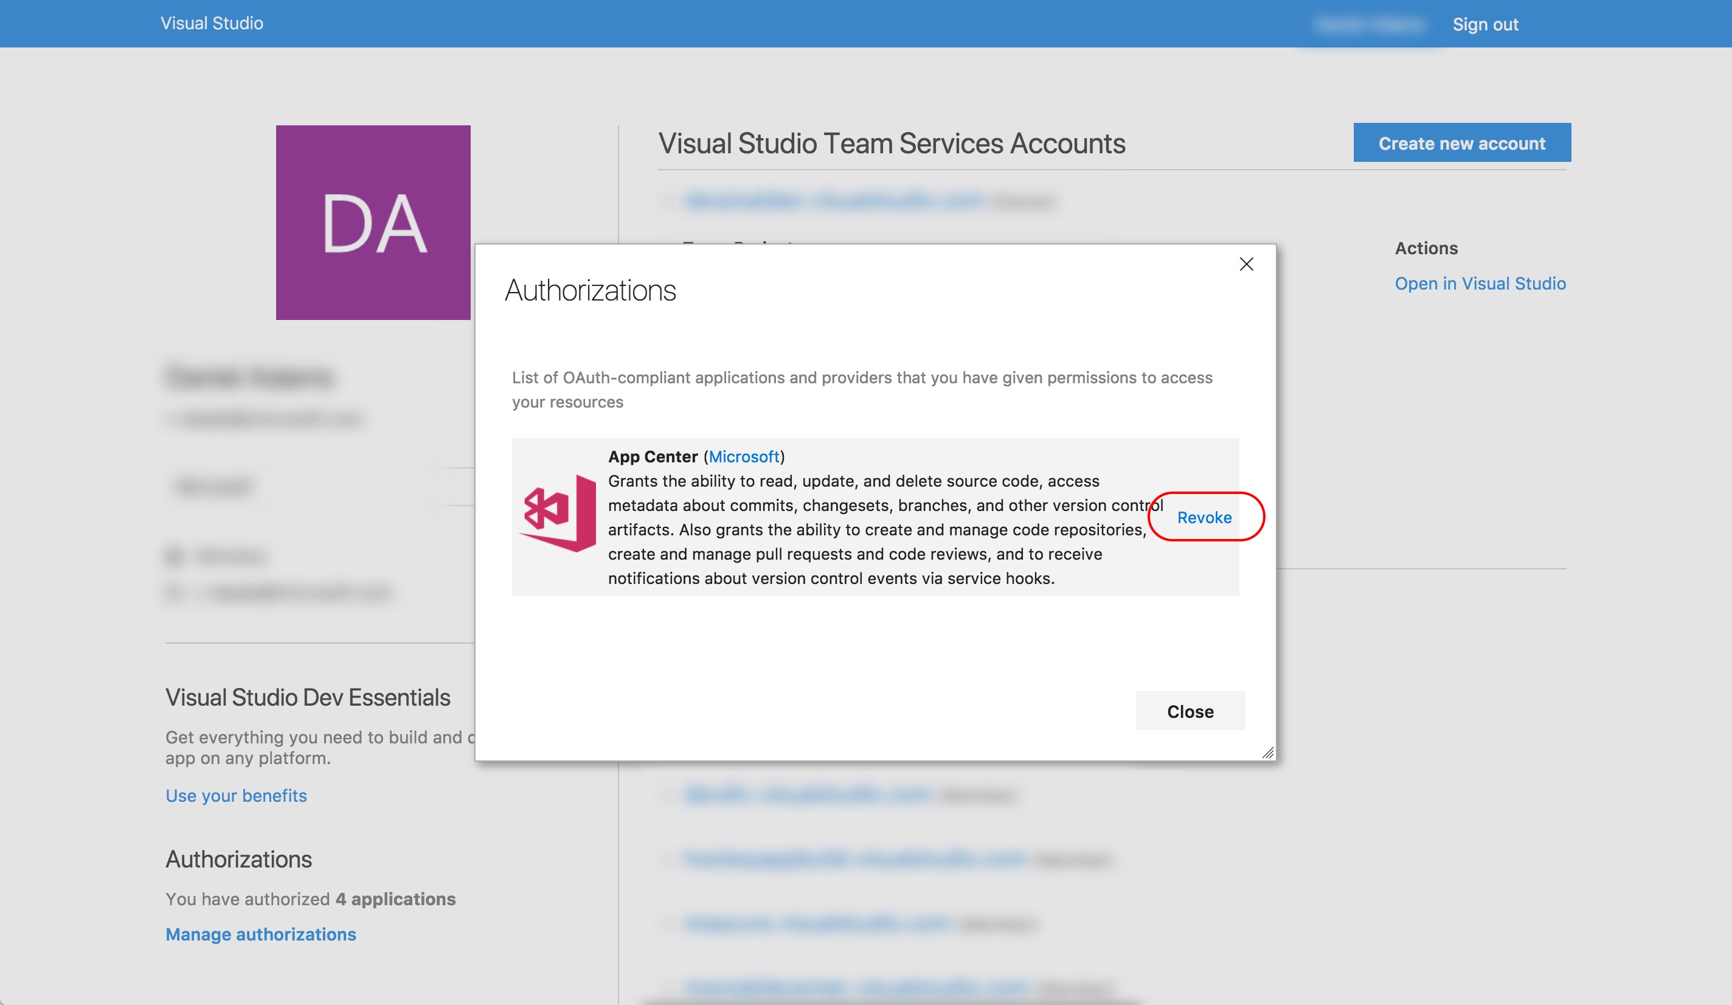This screenshot has height=1005, width=1732.
Task: Click Manage authorizations link
Action: (261, 932)
